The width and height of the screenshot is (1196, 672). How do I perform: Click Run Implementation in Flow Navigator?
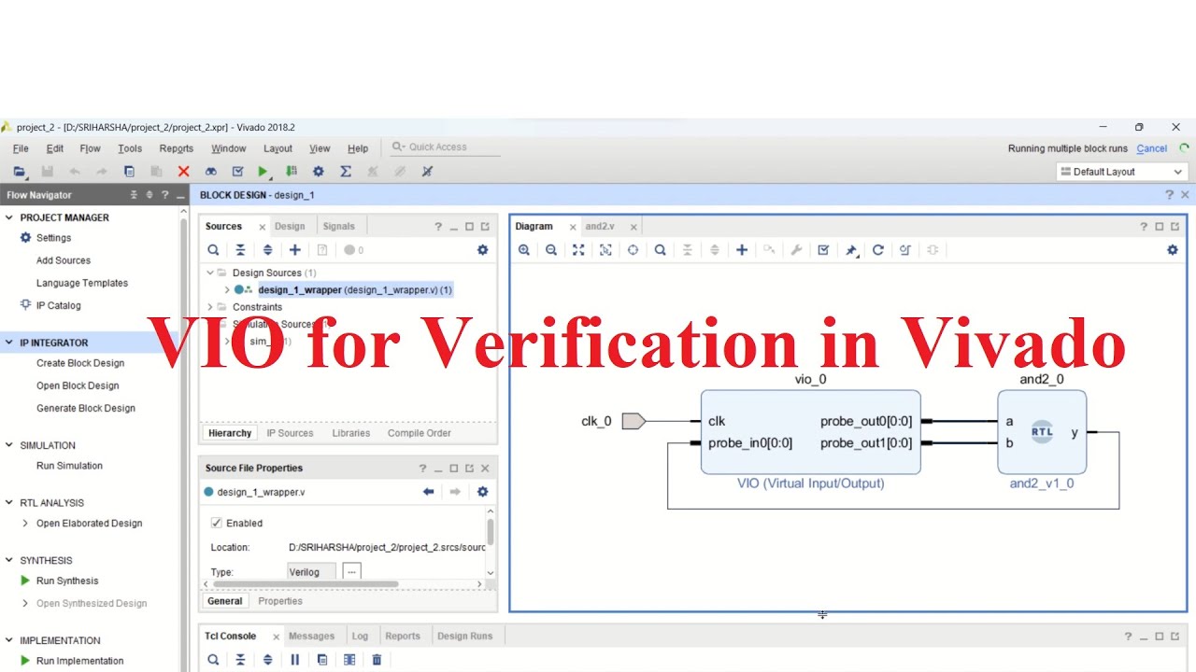[79, 661]
